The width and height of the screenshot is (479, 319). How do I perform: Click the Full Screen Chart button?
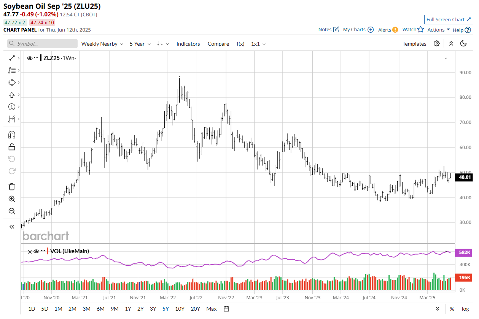click(x=449, y=20)
